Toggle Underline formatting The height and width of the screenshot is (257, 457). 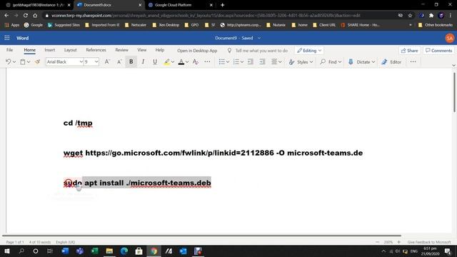tap(155, 62)
